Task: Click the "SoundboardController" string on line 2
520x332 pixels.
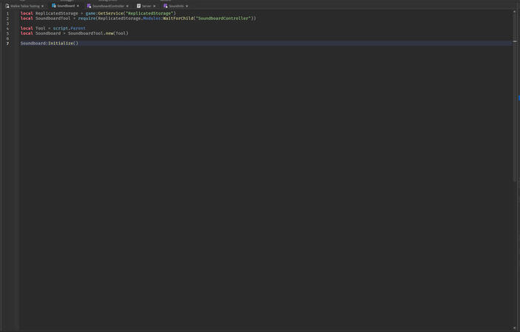Action: (223, 18)
